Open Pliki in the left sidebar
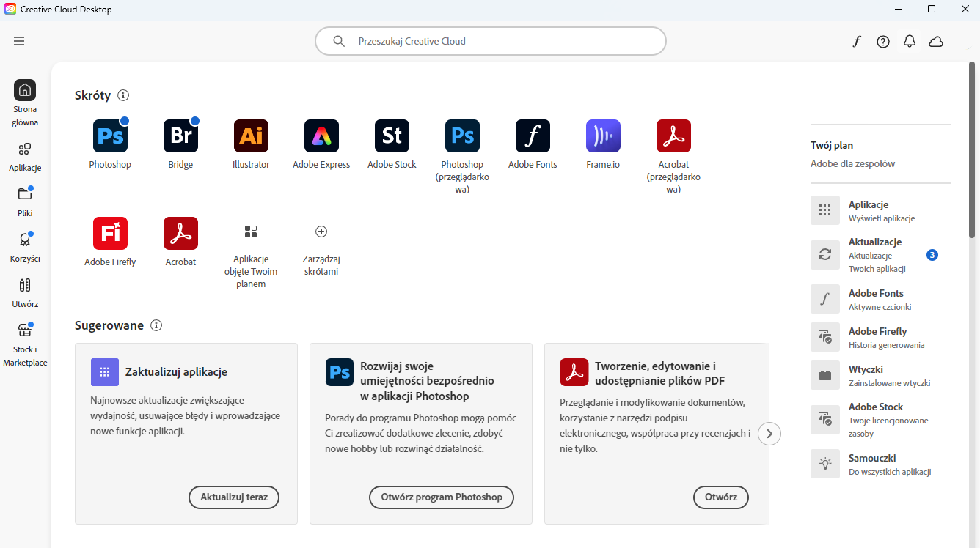 (25, 201)
